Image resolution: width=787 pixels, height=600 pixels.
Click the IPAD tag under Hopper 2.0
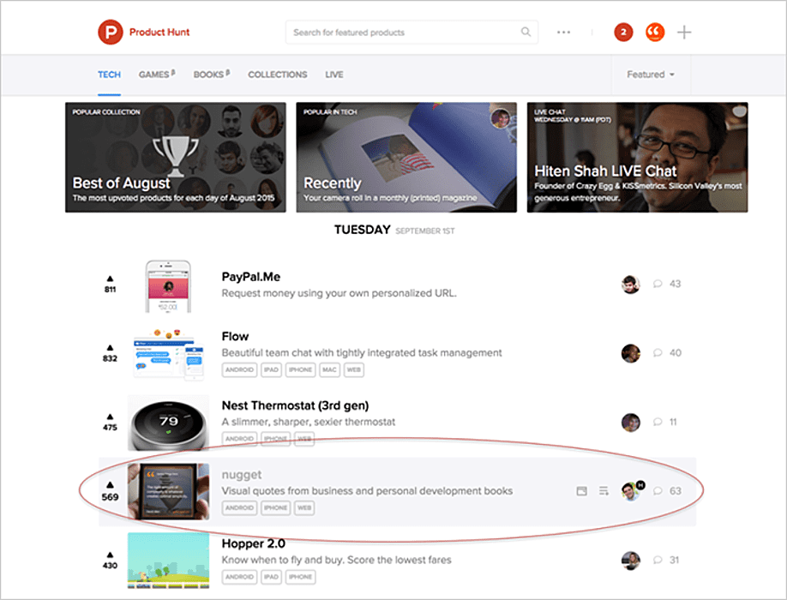point(271,577)
